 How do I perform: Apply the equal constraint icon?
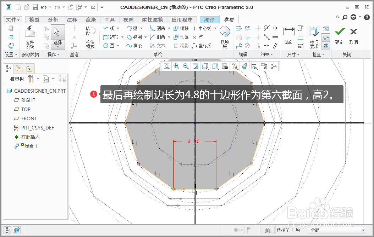tap(275, 37)
